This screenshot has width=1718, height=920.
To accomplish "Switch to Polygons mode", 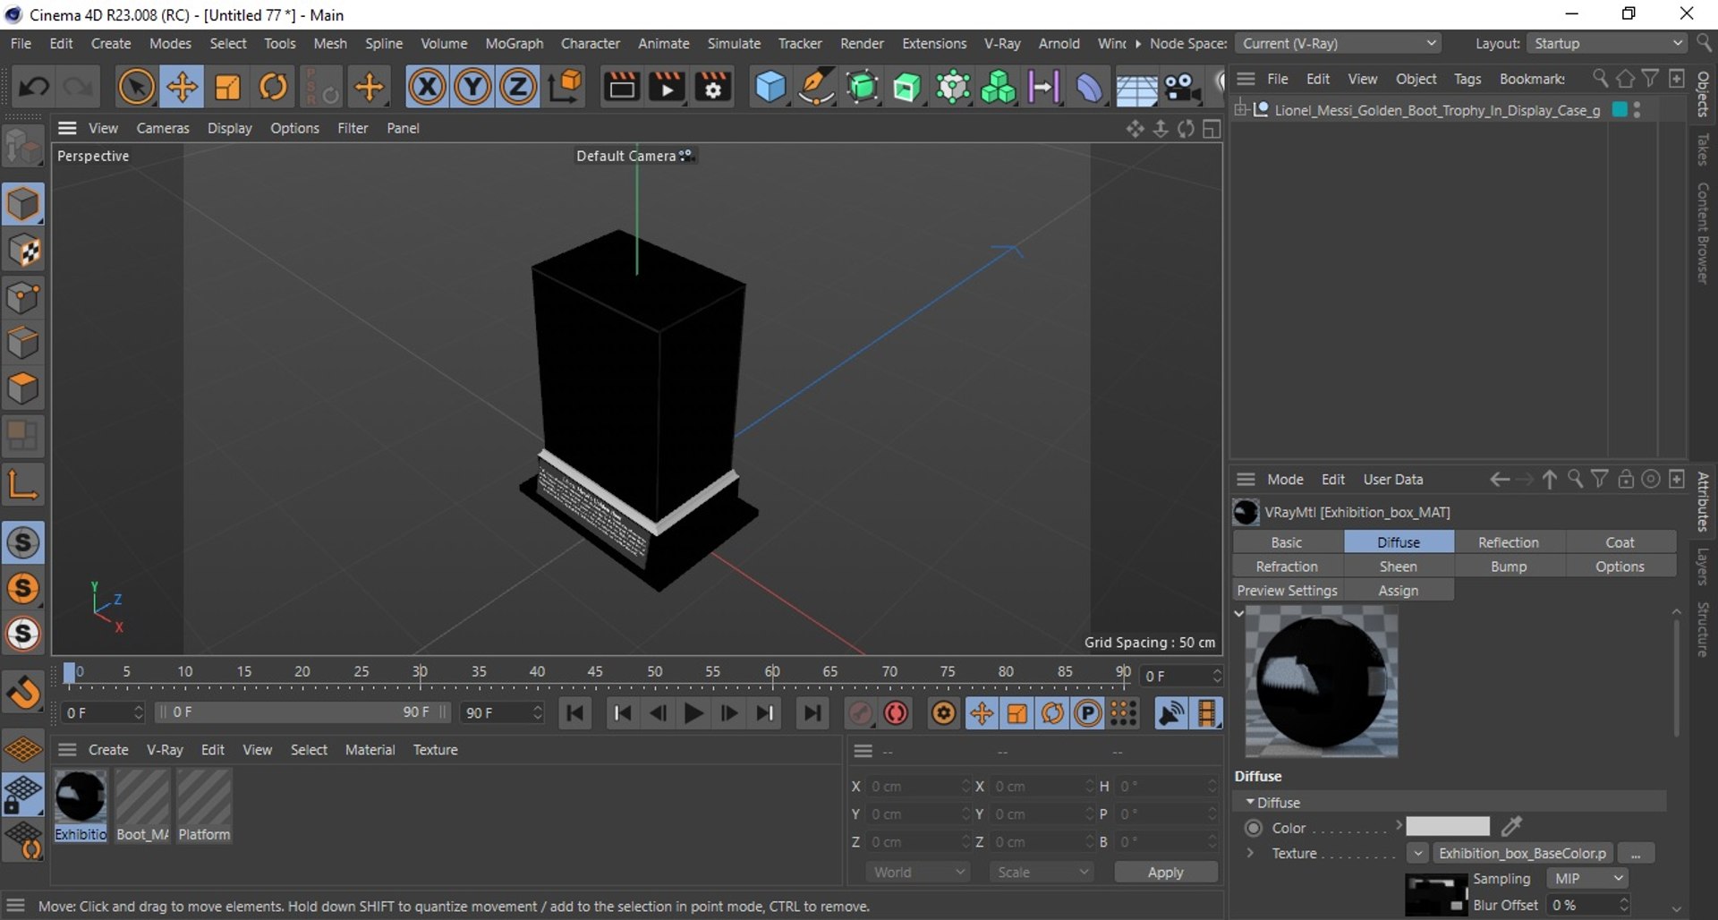I will (23, 388).
